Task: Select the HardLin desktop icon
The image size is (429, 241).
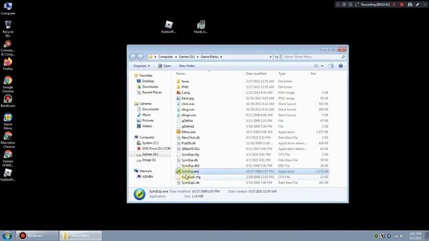Action: pyautogui.click(x=201, y=27)
